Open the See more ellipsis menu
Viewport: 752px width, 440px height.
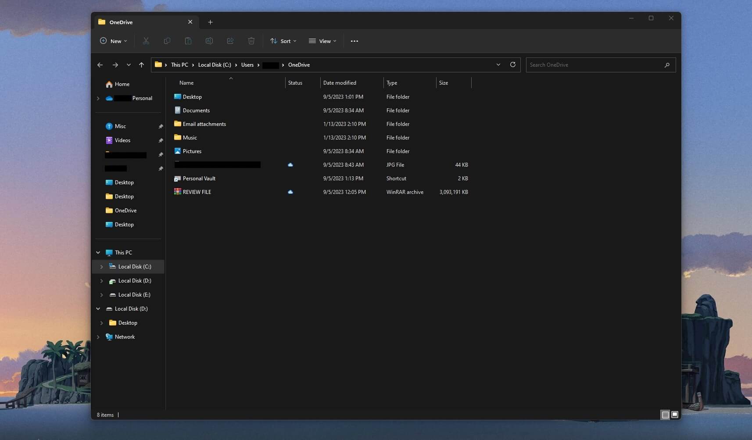(355, 41)
